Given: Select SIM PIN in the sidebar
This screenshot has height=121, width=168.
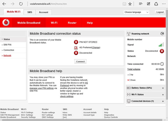Looking at the screenshot, I should pyautogui.click(x=7, y=45).
